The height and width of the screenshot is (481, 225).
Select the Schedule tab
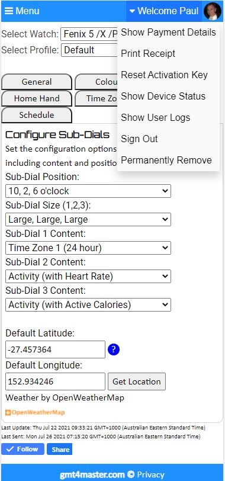[x=37, y=115]
